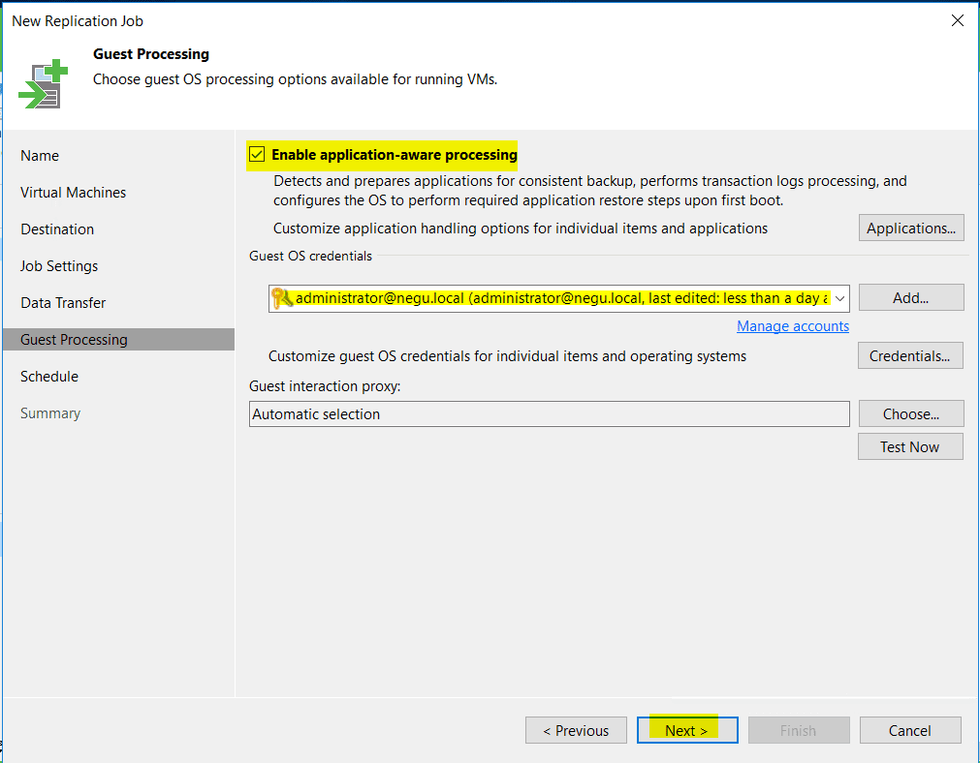Uncheck Enable application-aware processing
980x763 pixels.
pyautogui.click(x=257, y=154)
